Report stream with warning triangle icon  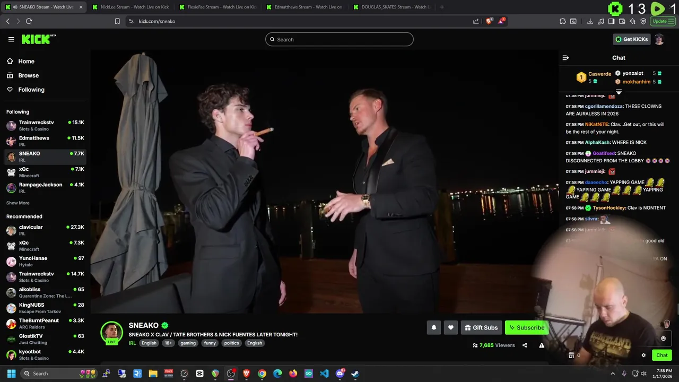tap(542, 345)
